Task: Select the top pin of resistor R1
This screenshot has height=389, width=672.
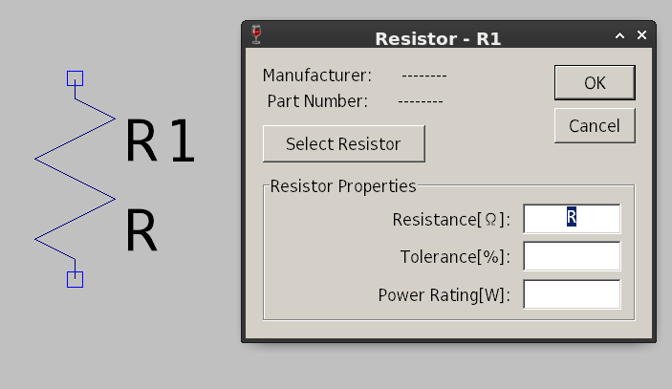Action: click(75, 78)
